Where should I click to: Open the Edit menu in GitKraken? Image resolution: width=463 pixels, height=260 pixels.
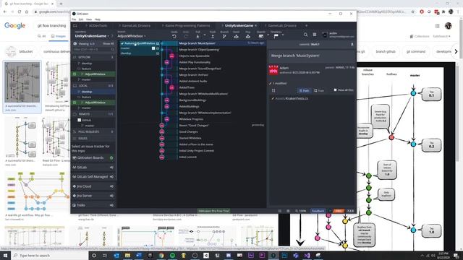pyautogui.click(x=81, y=19)
